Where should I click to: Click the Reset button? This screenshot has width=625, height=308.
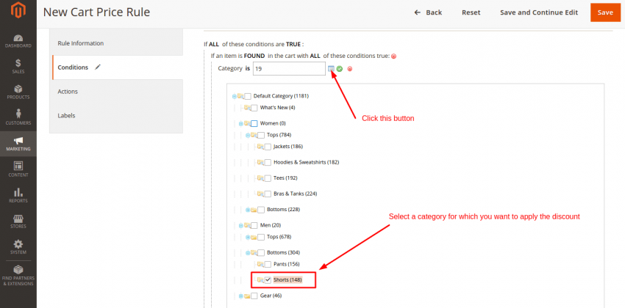point(471,12)
